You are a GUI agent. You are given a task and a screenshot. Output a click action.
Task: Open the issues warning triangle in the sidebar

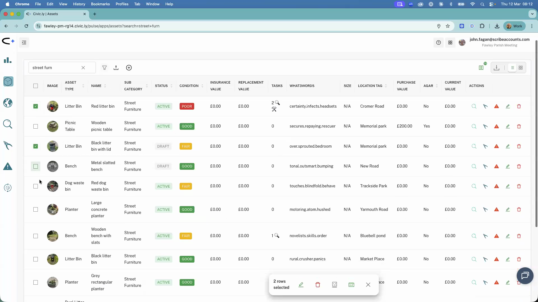(8, 166)
